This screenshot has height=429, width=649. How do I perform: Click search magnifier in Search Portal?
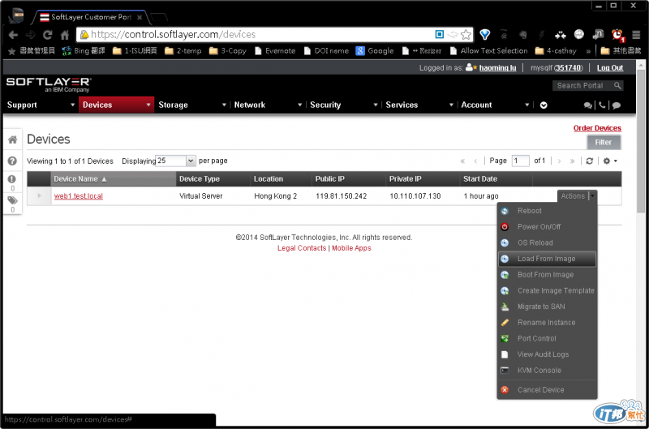[x=617, y=86]
